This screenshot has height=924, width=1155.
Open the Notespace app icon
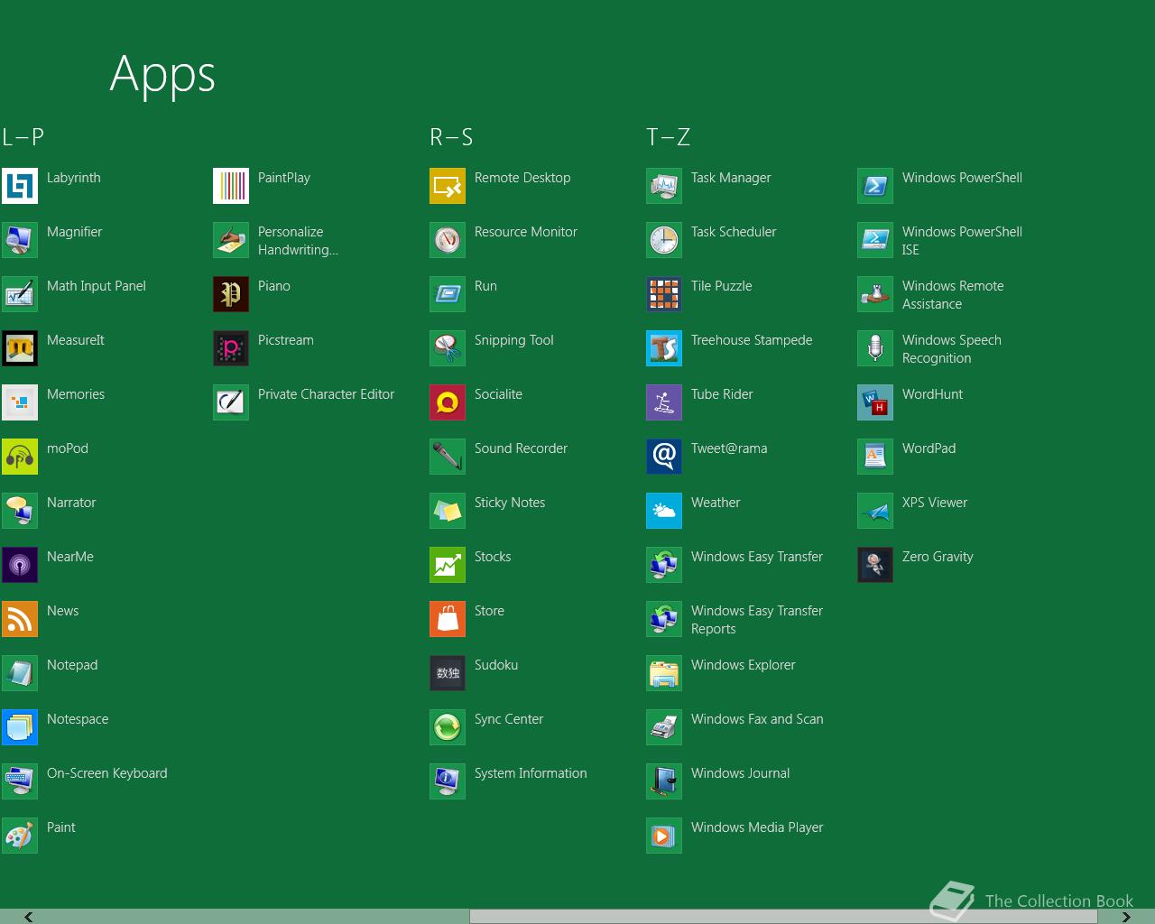(x=20, y=727)
